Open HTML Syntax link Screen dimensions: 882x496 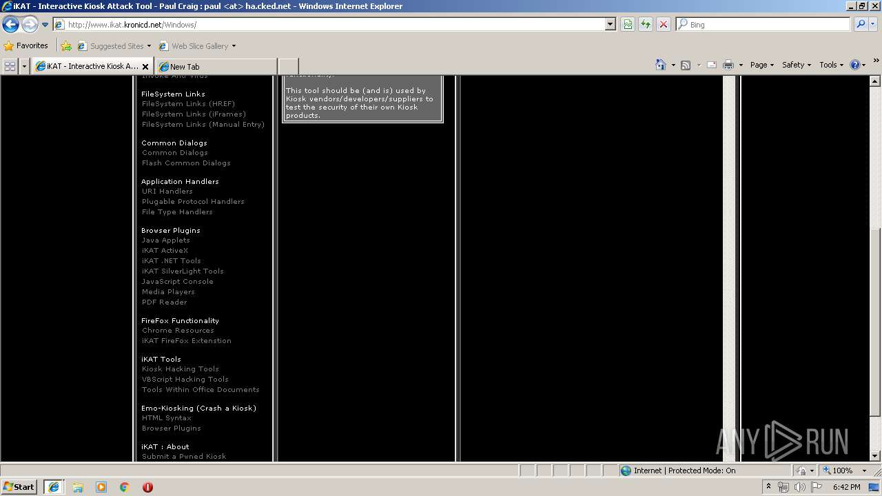tap(167, 418)
